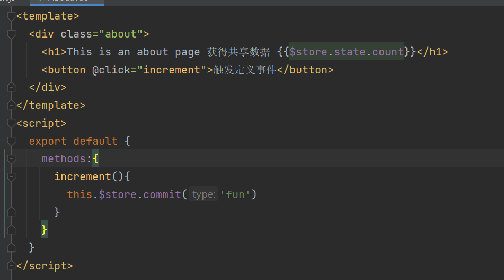Toggle fold marker at closing </template> line
The width and height of the screenshot is (504, 280).
(x=11, y=106)
